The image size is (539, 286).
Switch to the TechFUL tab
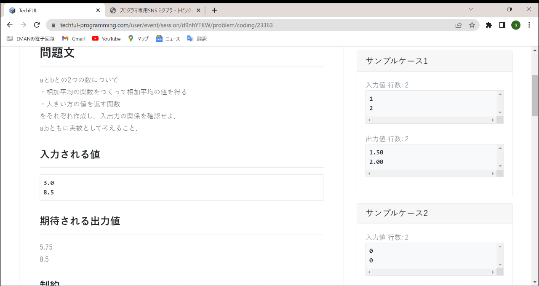(51, 10)
